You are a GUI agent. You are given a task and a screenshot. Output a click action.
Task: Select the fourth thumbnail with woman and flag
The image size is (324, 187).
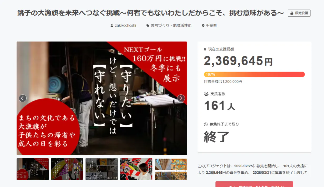136,169
